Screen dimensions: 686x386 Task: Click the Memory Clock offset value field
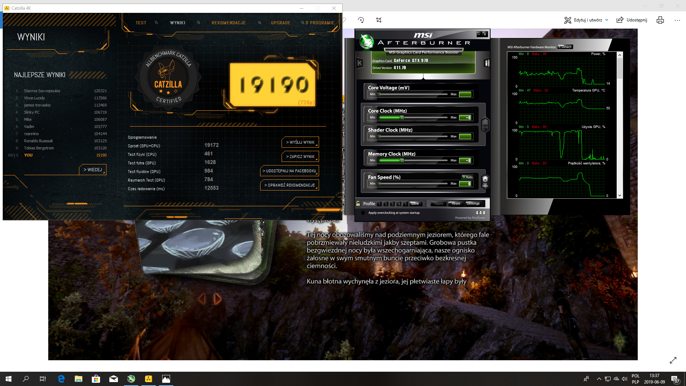pyautogui.click(x=465, y=160)
